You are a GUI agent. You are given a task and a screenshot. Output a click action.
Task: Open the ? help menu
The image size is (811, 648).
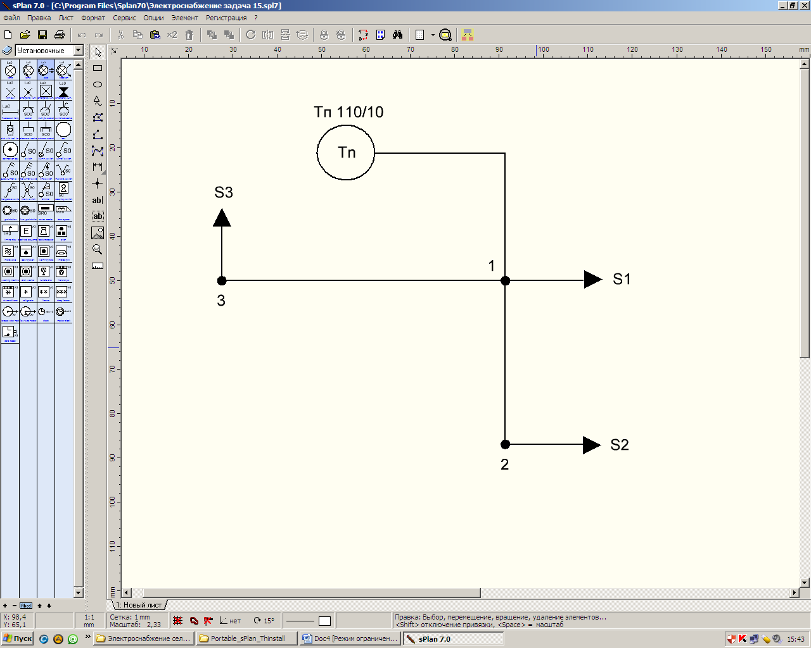click(x=256, y=18)
